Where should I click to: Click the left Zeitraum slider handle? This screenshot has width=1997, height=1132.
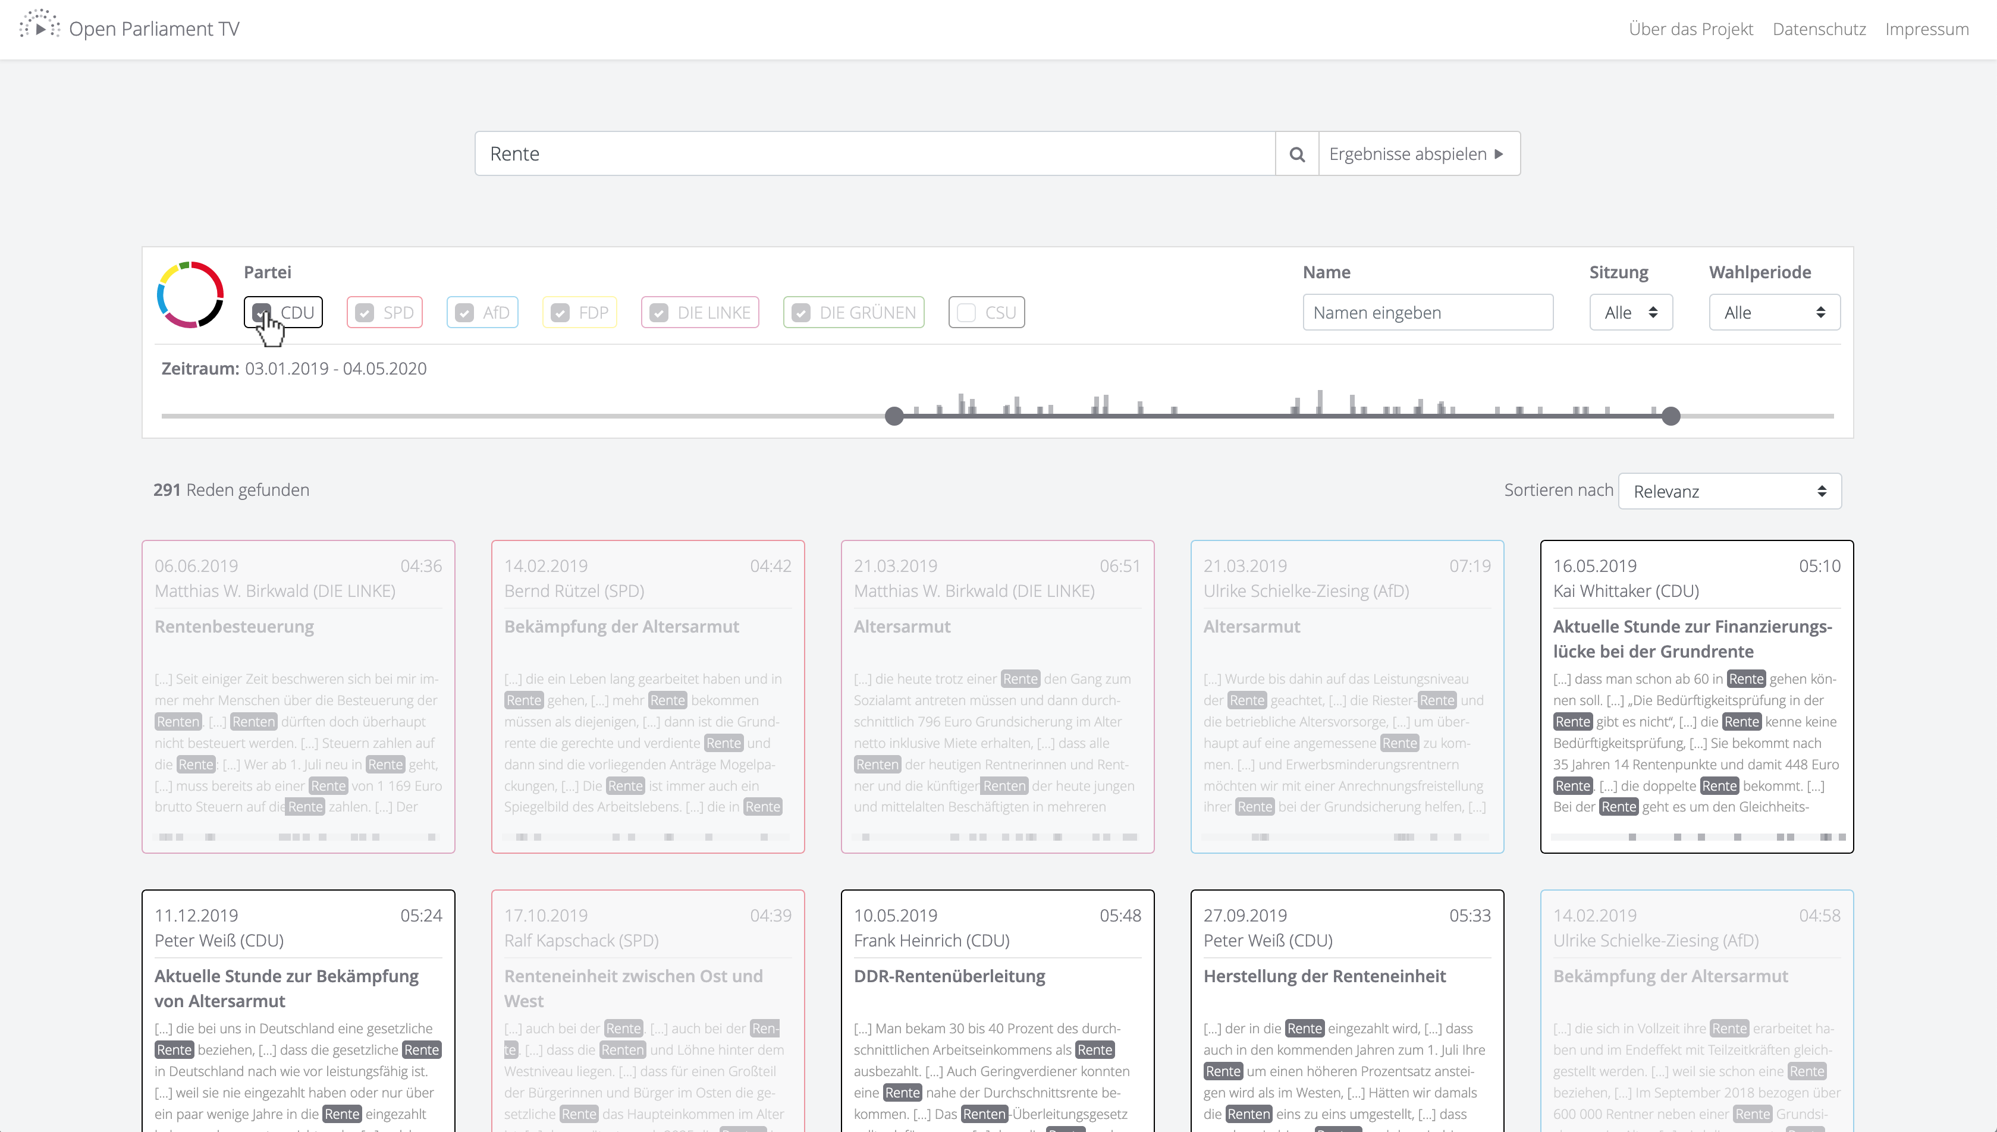pos(894,416)
